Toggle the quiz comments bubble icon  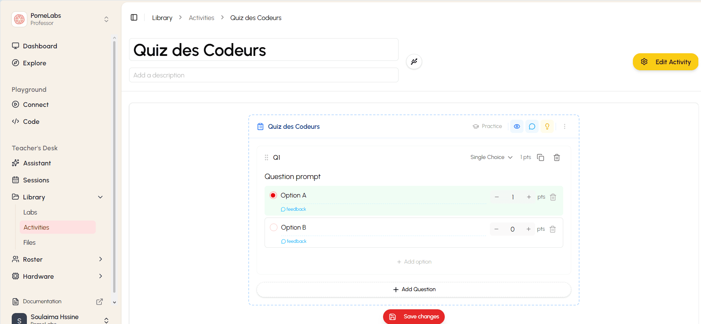[532, 127]
